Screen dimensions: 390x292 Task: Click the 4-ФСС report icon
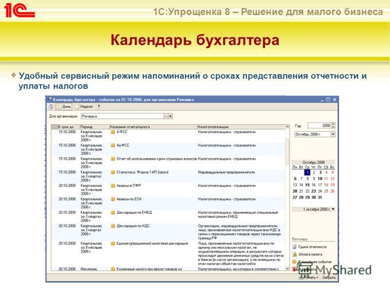(113, 132)
